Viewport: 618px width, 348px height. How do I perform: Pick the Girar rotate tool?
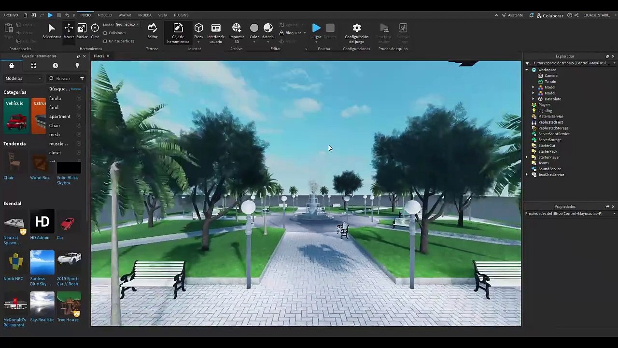[x=95, y=31]
